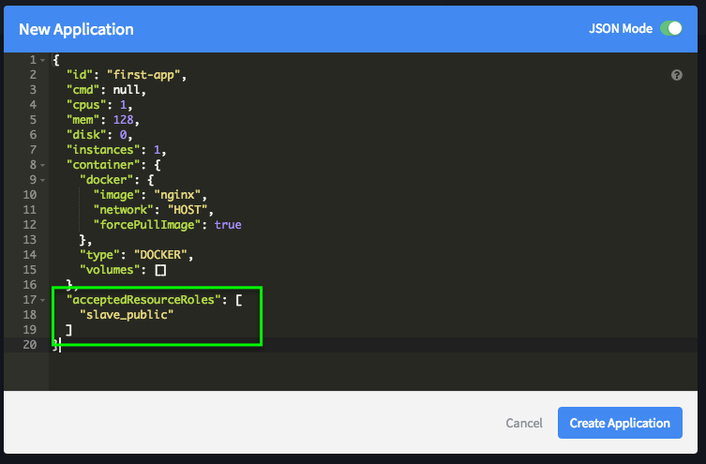Click line number 5 in the gutter
Image resolution: width=706 pixels, height=464 pixels.
pyautogui.click(x=33, y=120)
